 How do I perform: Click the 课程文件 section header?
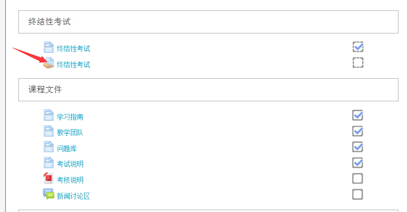pyautogui.click(x=208, y=90)
